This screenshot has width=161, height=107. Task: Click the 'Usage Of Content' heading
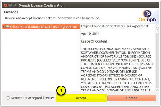coord(94,41)
